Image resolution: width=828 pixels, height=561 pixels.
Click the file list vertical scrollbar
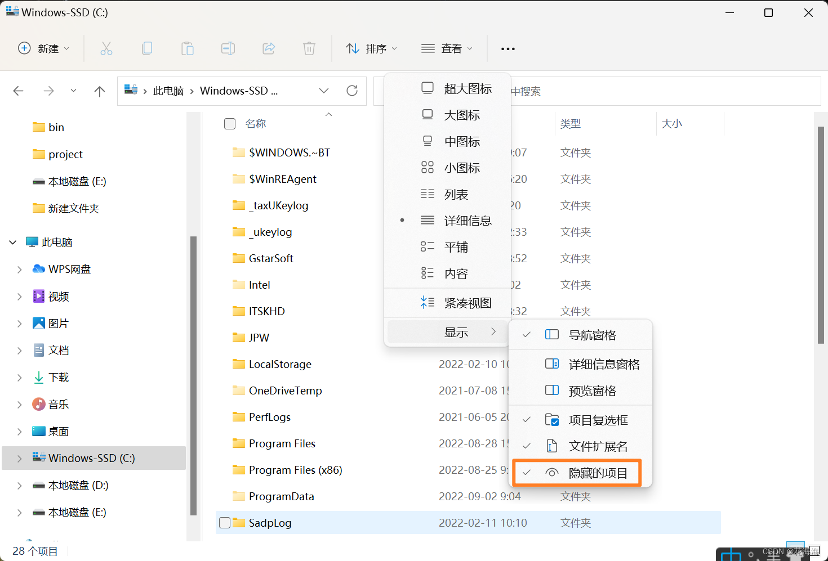point(821,235)
